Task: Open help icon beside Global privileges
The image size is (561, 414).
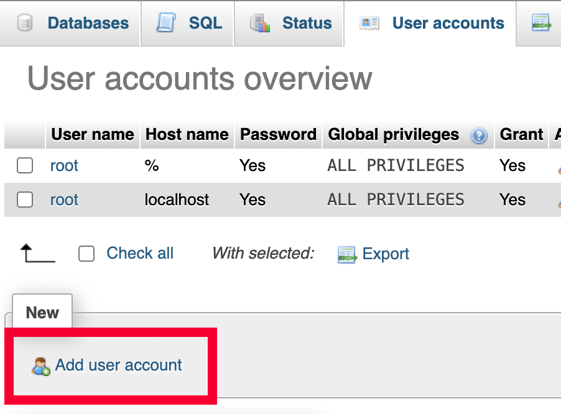Action: point(478,136)
